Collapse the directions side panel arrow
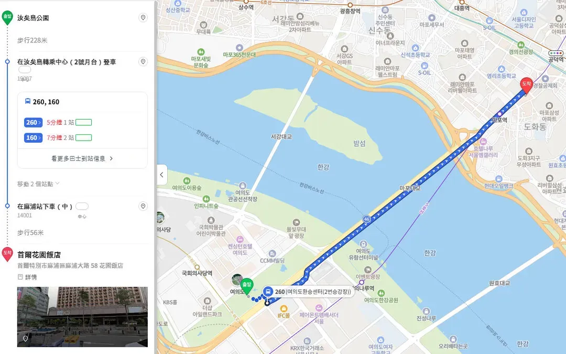This screenshot has height=354, width=566. tap(162, 175)
